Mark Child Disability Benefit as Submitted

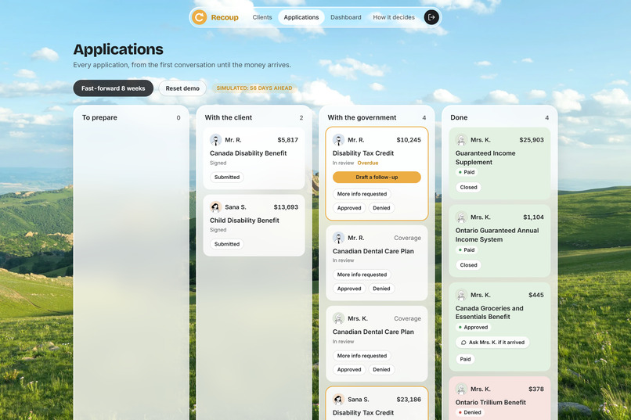(x=227, y=244)
